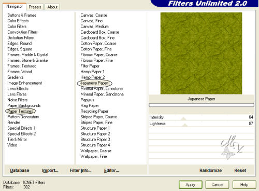The height and width of the screenshot is (191, 259).
Task: Select Convolution Filters category
Action: 23,32
